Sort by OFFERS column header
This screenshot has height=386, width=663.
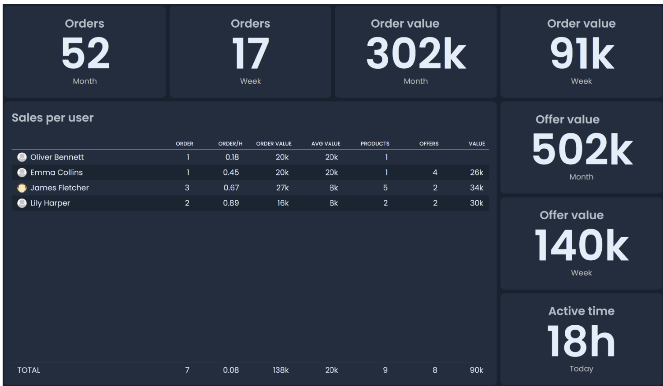429,143
